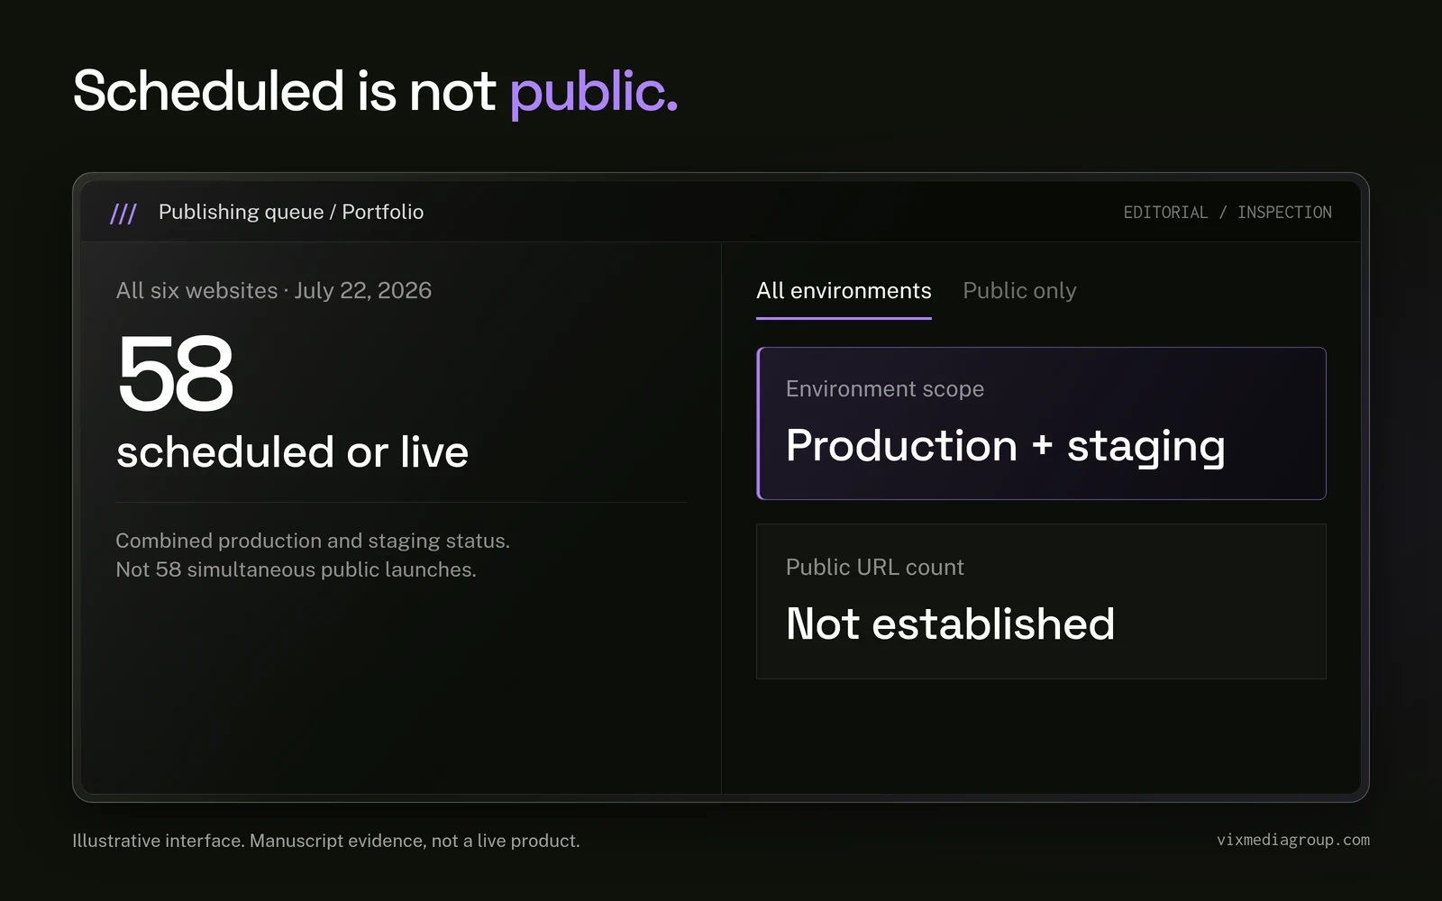Viewport: 1442px width, 901px height.
Task: Click 'Combined production and staging status.' line
Action: tap(313, 541)
